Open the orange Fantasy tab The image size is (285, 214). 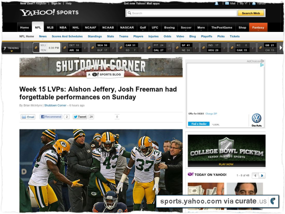tap(258, 28)
